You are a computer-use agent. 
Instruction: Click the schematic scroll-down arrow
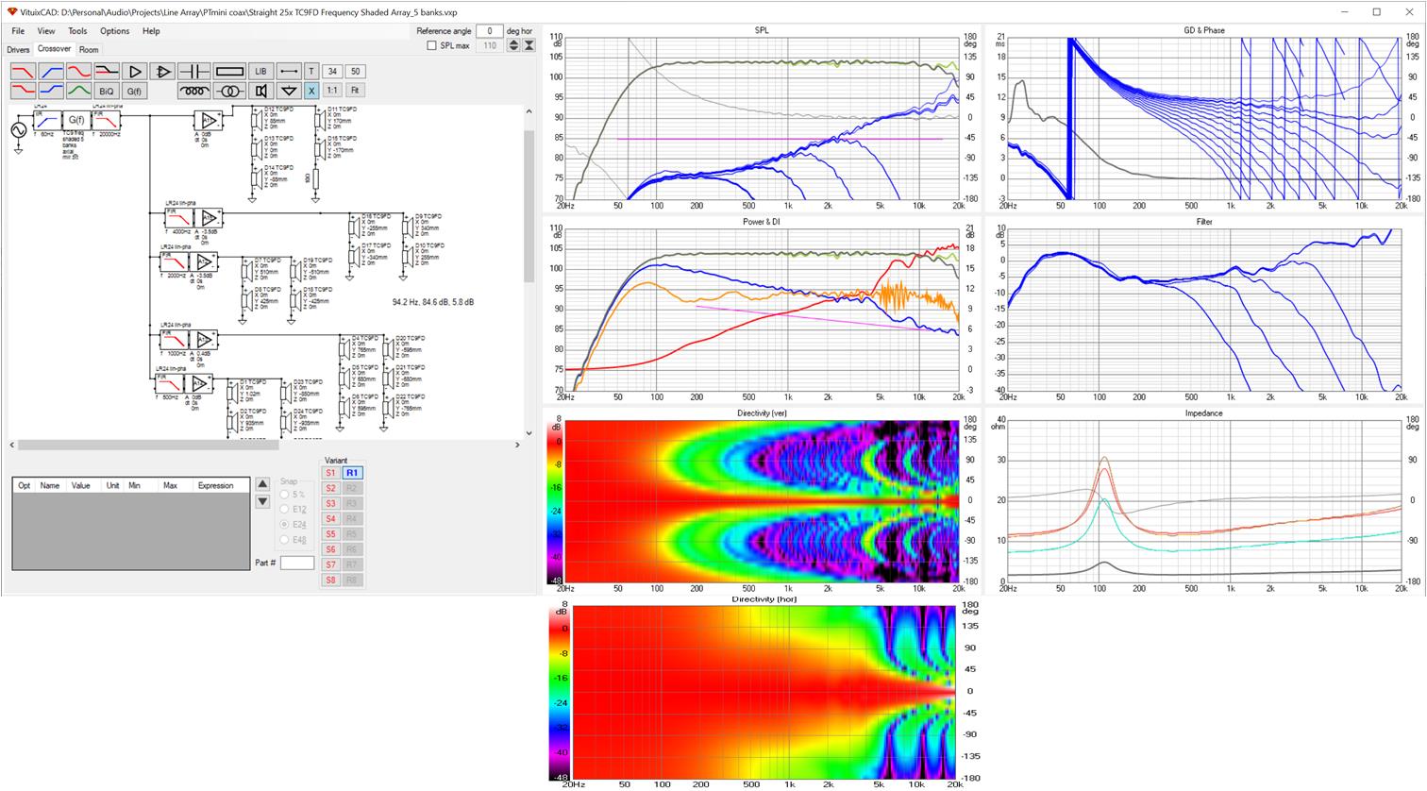coord(529,433)
